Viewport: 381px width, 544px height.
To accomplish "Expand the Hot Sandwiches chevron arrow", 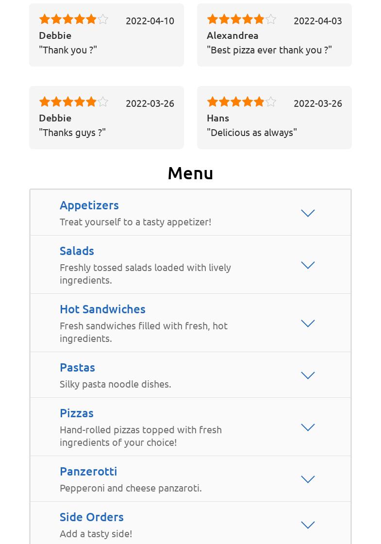I will [308, 323].
